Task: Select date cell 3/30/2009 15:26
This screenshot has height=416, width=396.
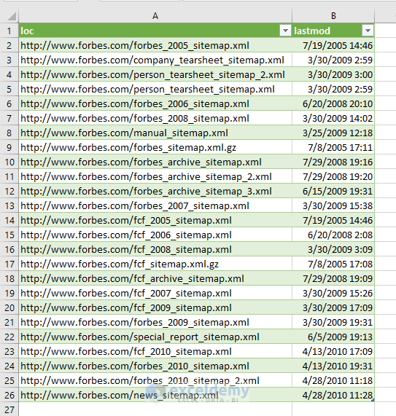Action: [x=333, y=293]
